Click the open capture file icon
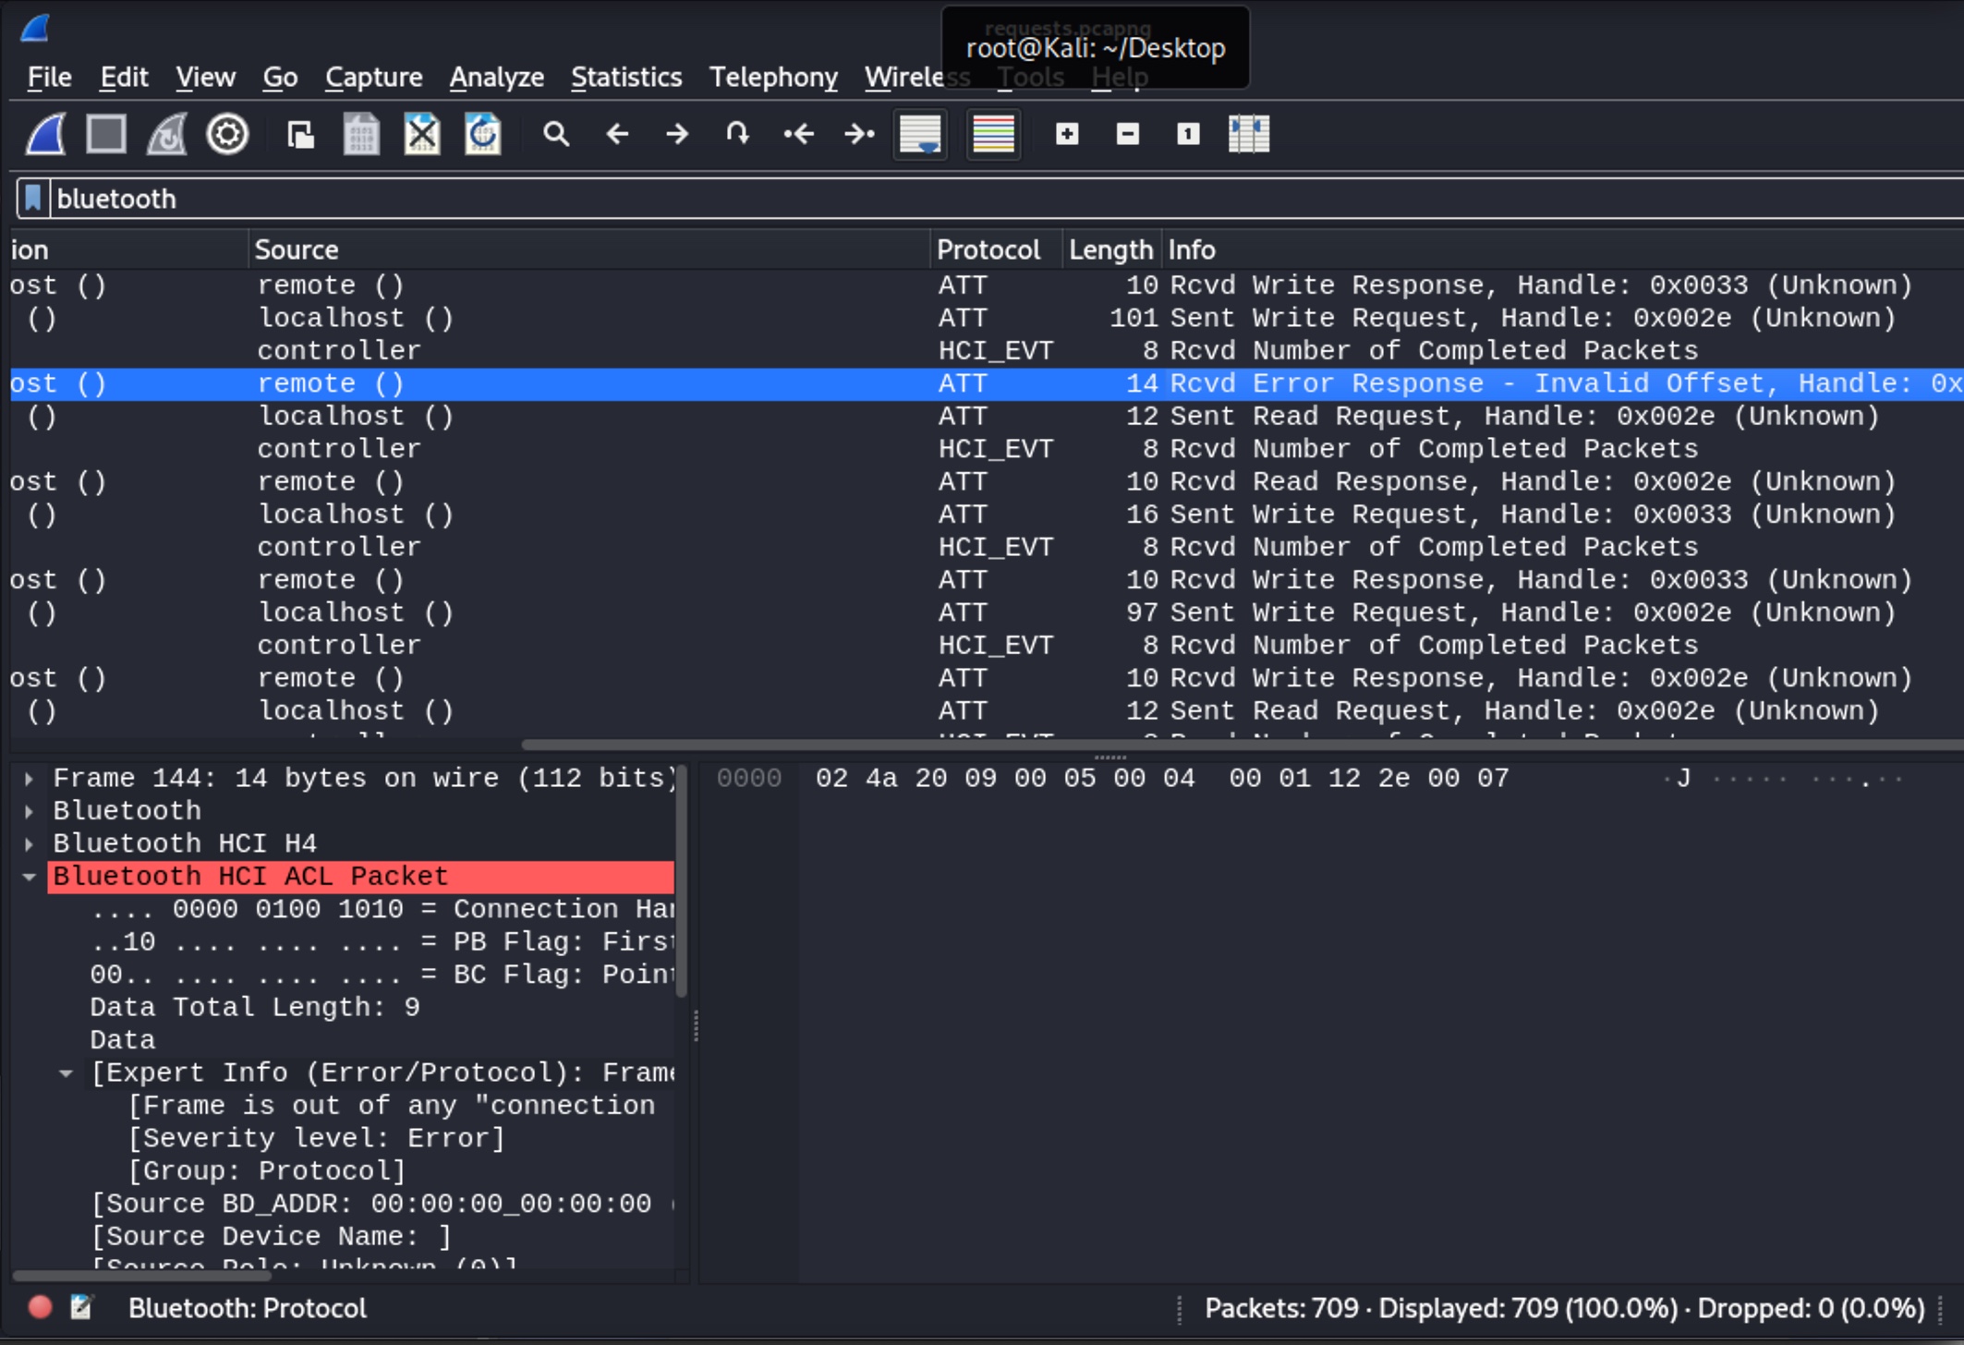The width and height of the screenshot is (1964, 1345). click(300, 134)
